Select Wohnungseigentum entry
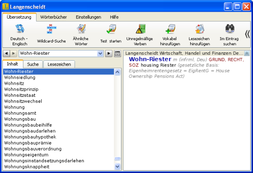 59,155
